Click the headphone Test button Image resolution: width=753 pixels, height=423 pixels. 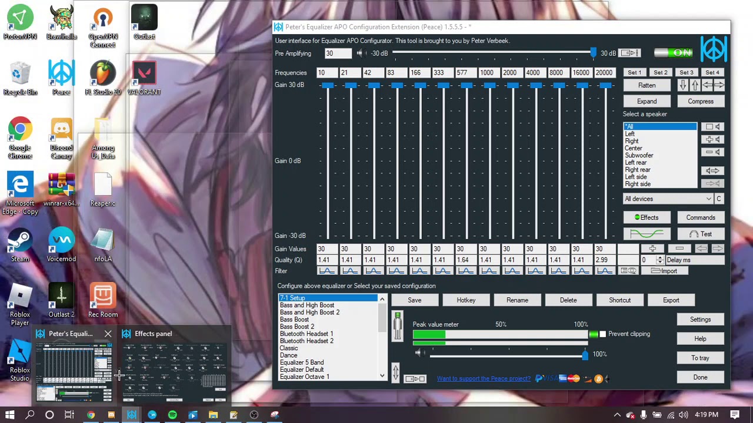click(701, 234)
